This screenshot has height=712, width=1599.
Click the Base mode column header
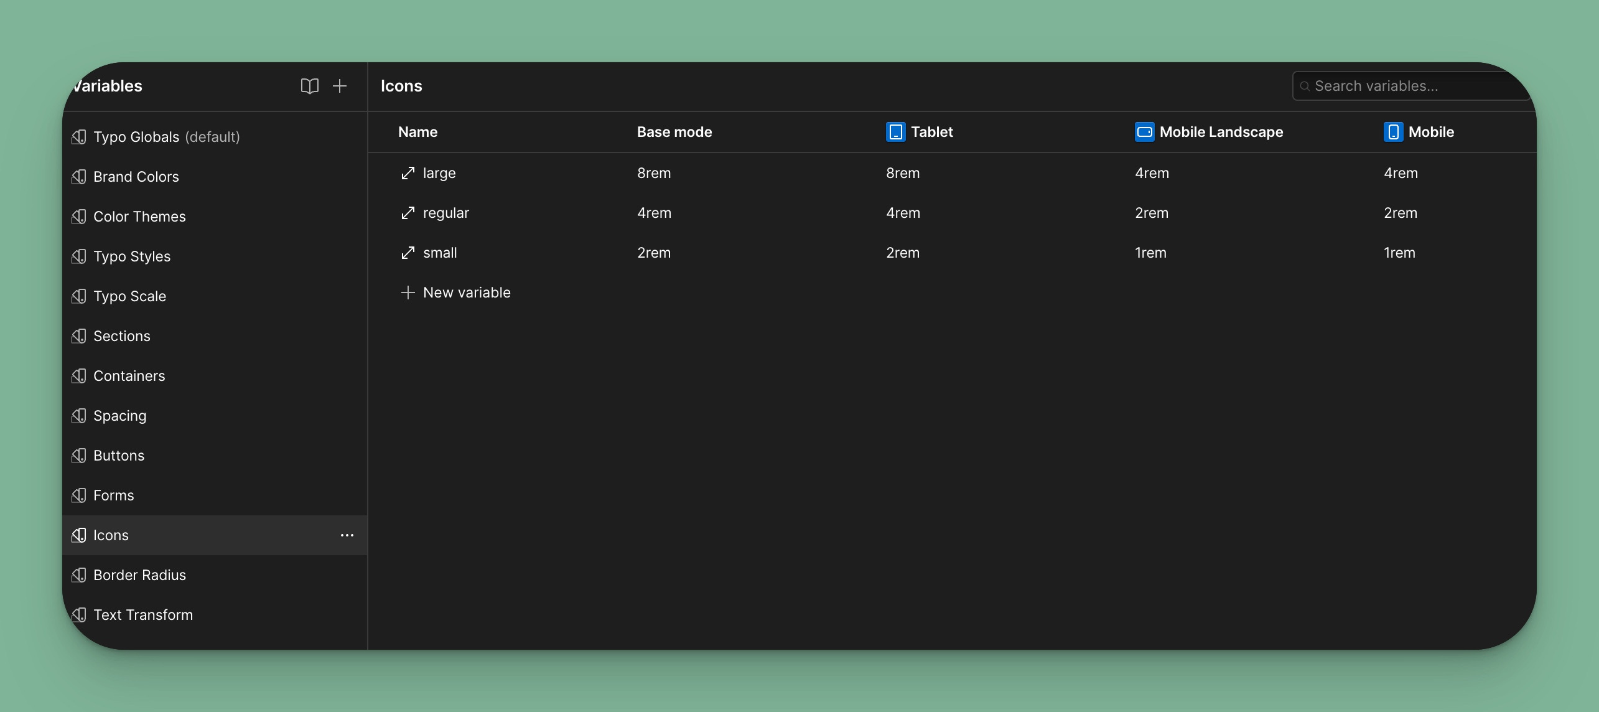[x=674, y=132]
